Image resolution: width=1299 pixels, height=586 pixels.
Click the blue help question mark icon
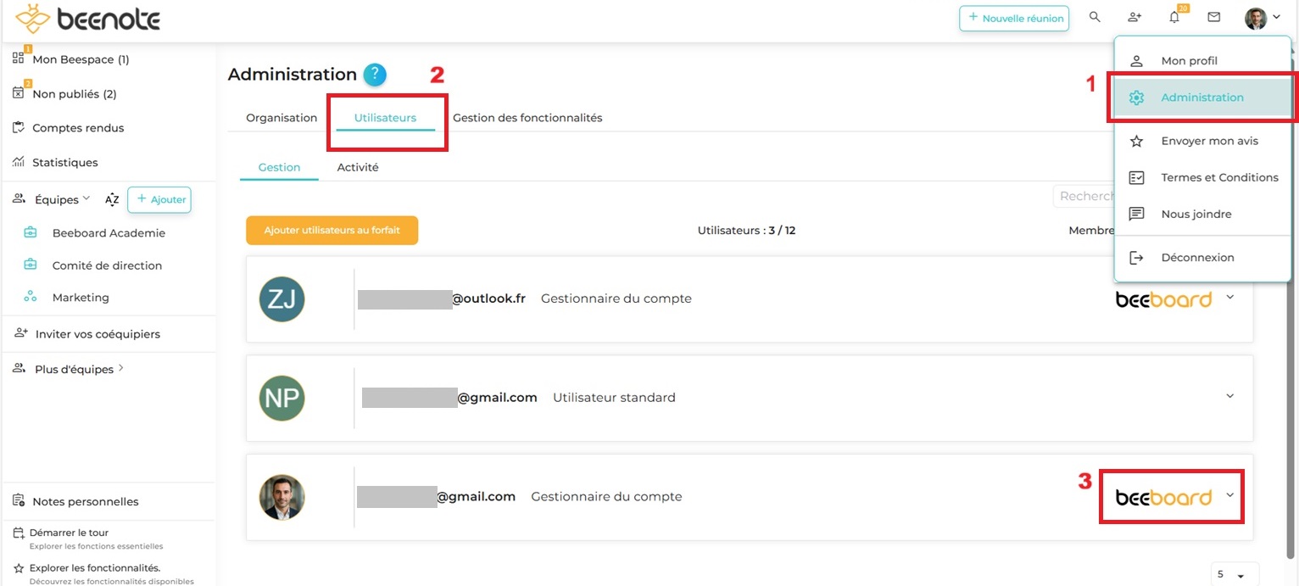click(x=375, y=75)
